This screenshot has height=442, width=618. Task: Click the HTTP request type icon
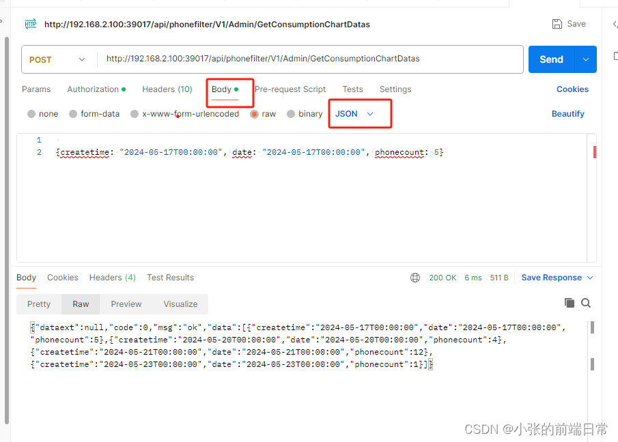click(30, 24)
